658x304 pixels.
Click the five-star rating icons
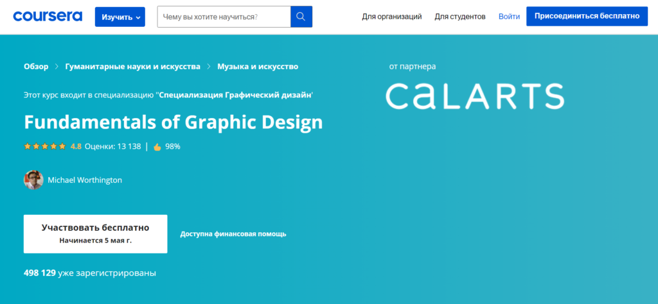click(x=45, y=147)
